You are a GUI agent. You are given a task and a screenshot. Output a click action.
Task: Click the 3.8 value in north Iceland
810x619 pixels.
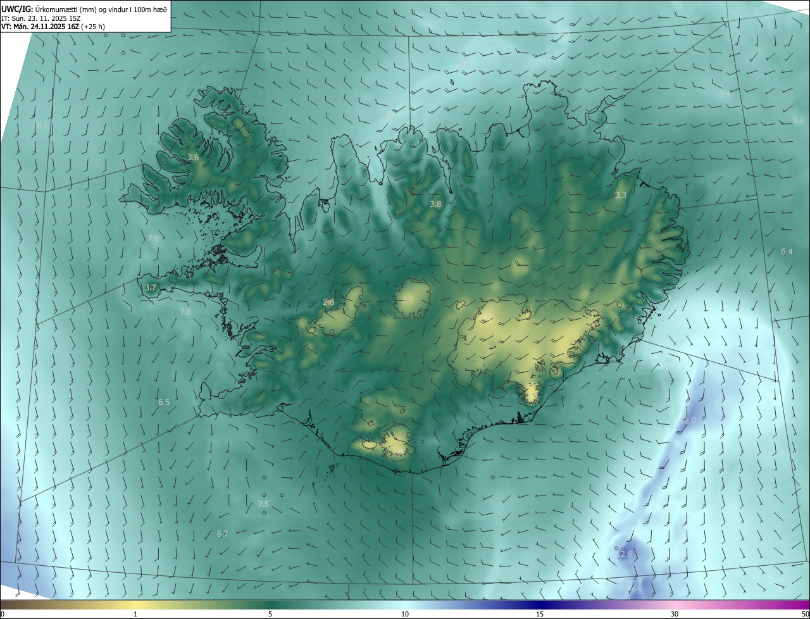click(435, 204)
